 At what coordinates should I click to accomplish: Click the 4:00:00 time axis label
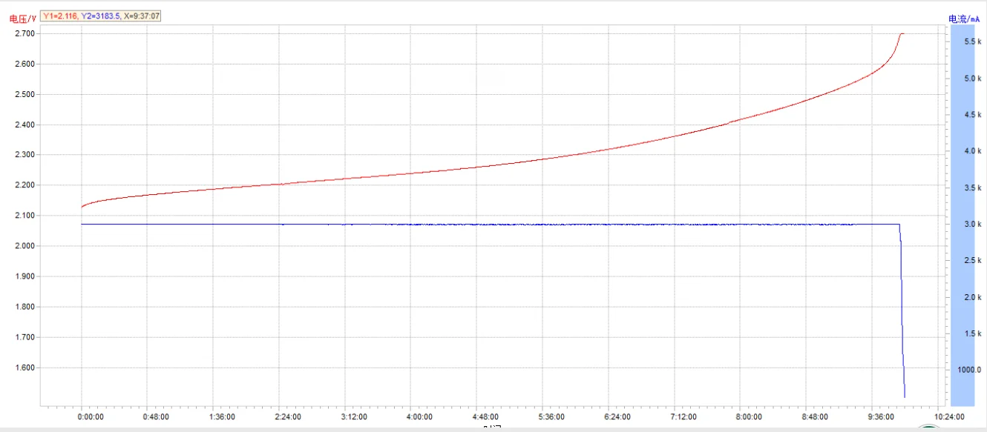[419, 417]
